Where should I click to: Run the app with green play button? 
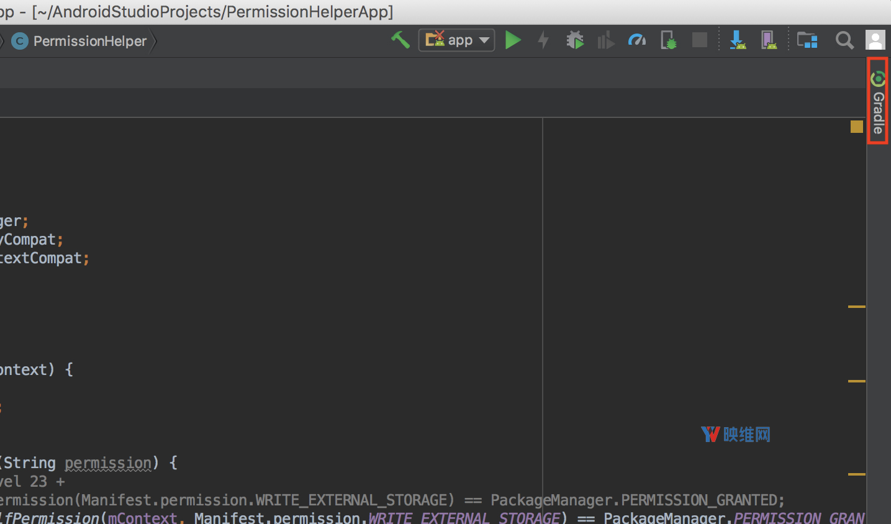pyautogui.click(x=513, y=40)
